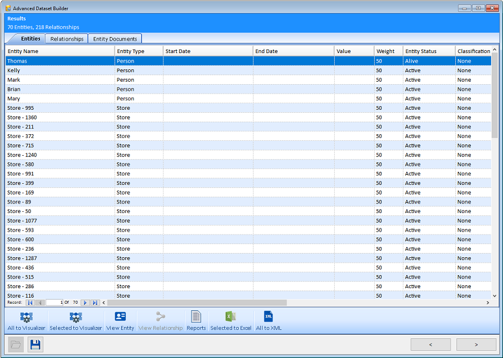Open the Reports tool
This screenshot has width=503, height=358.
pyautogui.click(x=196, y=321)
